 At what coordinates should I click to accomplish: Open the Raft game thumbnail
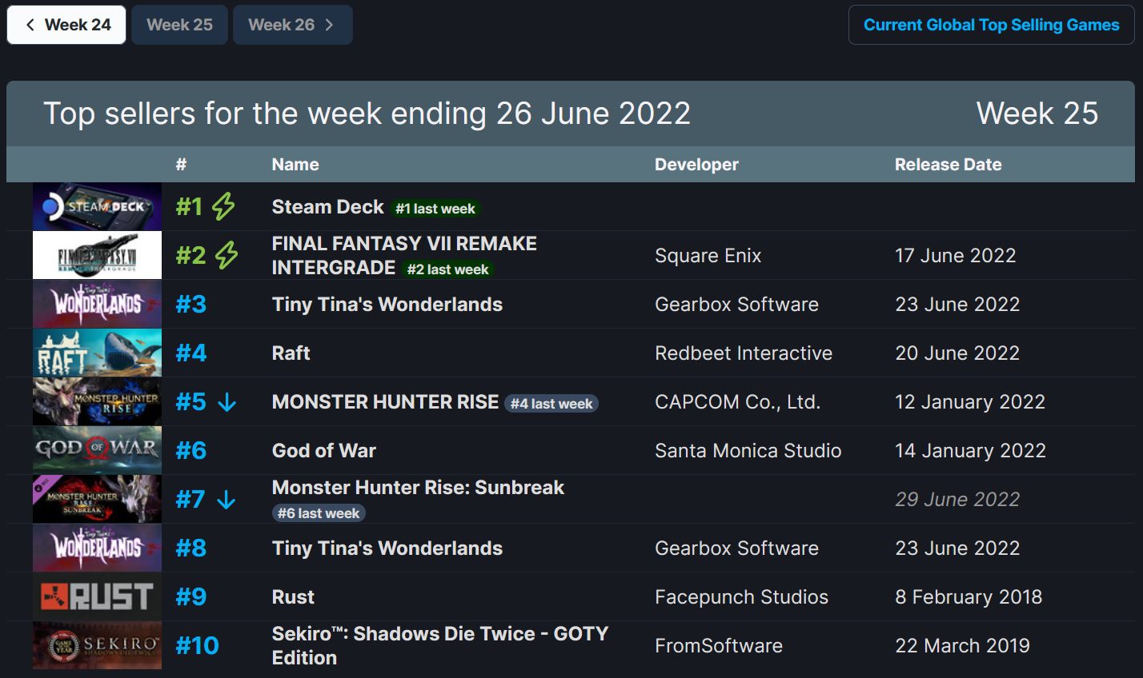(x=97, y=353)
